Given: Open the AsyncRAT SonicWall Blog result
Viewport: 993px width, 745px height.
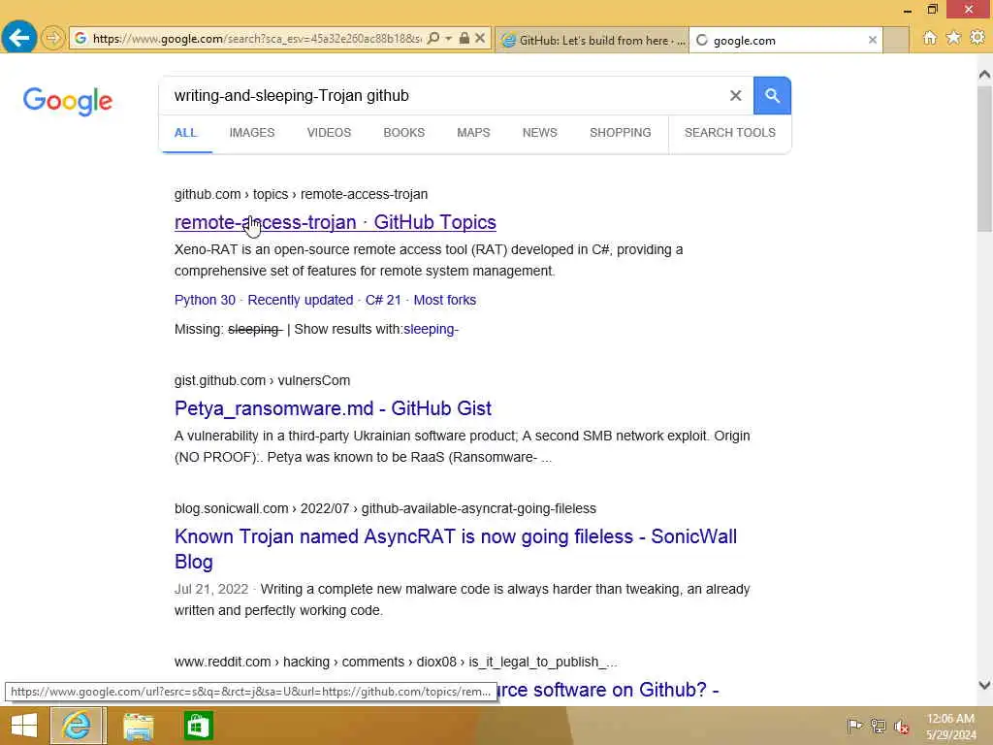Looking at the screenshot, I should click(456, 549).
